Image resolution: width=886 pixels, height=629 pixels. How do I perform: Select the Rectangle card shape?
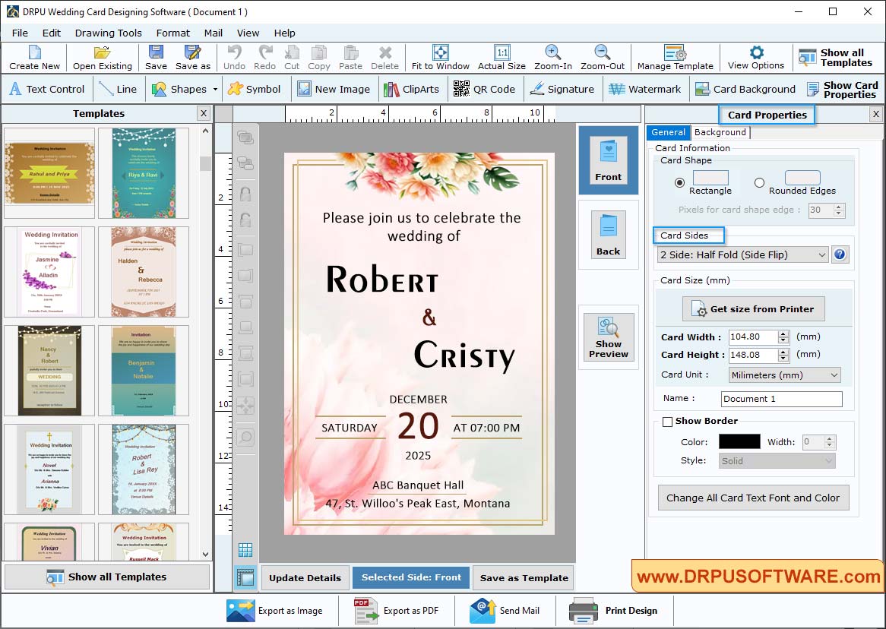[679, 182]
